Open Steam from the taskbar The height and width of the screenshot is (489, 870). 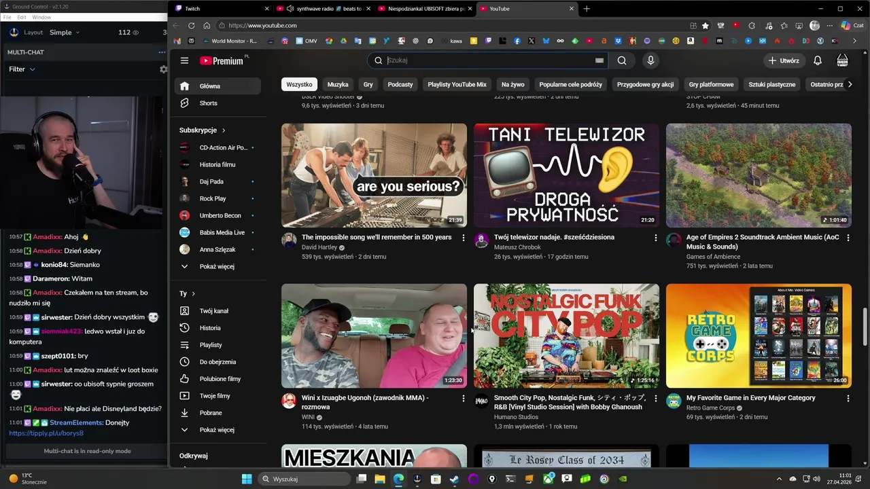pos(454,479)
